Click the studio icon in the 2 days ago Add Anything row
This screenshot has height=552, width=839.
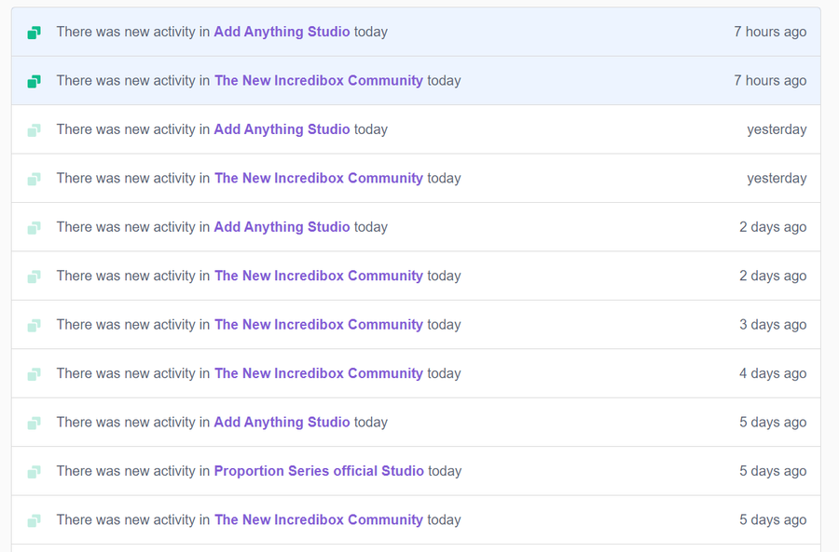coord(34,228)
